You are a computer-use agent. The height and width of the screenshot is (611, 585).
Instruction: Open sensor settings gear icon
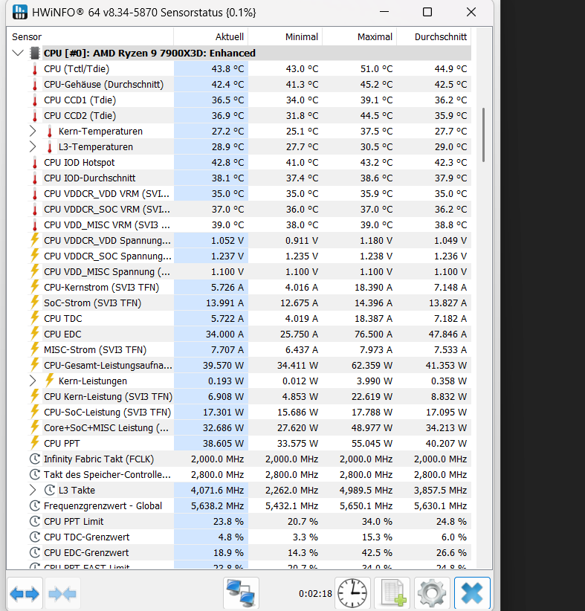coord(432,593)
